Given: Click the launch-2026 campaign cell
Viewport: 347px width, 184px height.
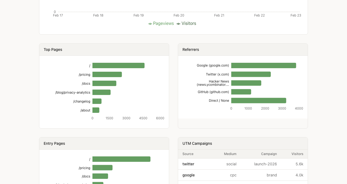Looking at the screenshot, I should [266, 164].
